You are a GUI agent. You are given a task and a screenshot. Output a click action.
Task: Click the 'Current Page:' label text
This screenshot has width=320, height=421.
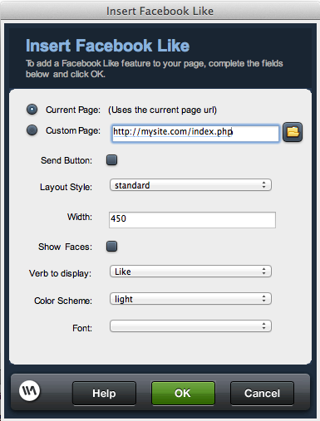tap(73, 110)
